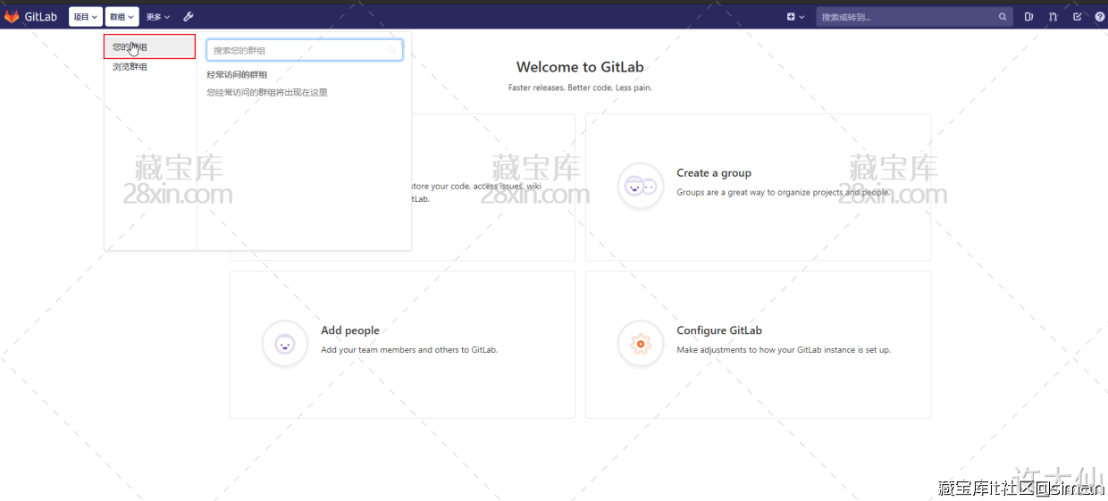Click the Create a group card title
This screenshot has width=1108, height=501.
(x=713, y=173)
